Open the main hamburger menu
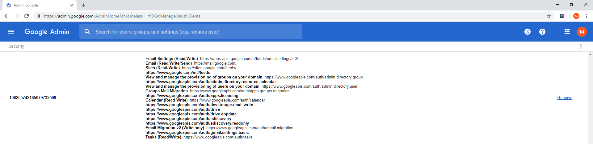 11,32
